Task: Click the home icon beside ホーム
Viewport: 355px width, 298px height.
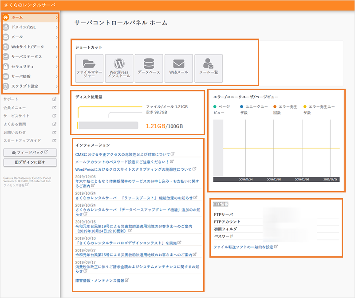Action: [6, 18]
